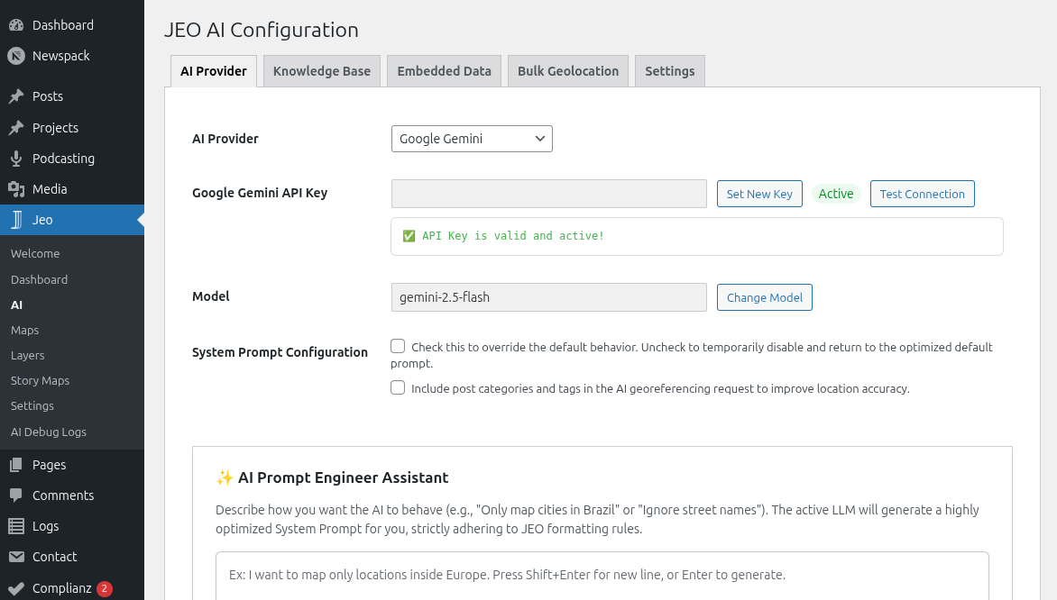1057x600 pixels.
Task: Click the Logs list icon
Action: 16,526
